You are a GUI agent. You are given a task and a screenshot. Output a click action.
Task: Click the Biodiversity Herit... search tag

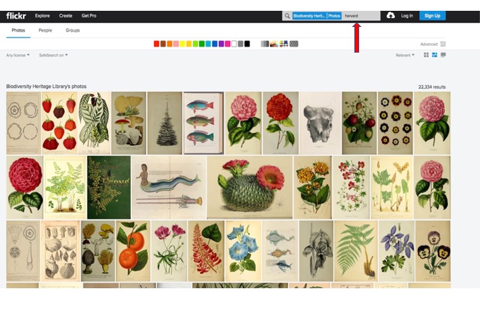[x=309, y=16]
